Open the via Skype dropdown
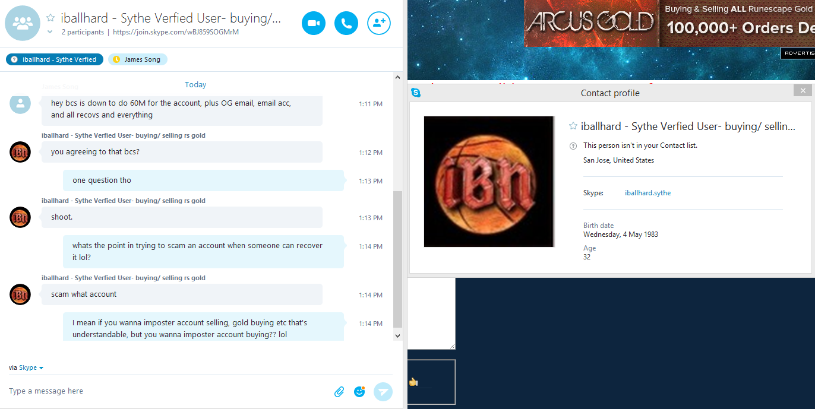Screen dimensions: 815x409 point(27,368)
